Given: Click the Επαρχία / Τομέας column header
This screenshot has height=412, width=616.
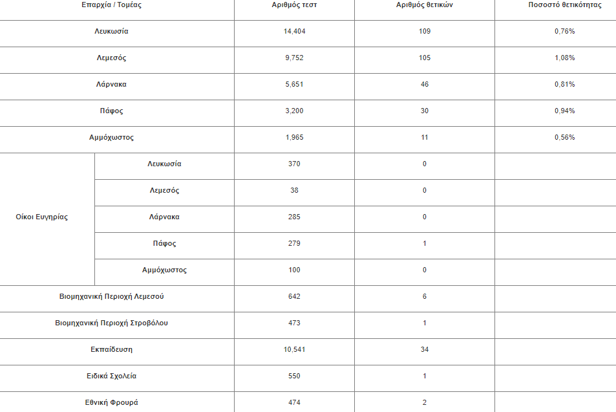Looking at the screenshot, I should point(112,5).
